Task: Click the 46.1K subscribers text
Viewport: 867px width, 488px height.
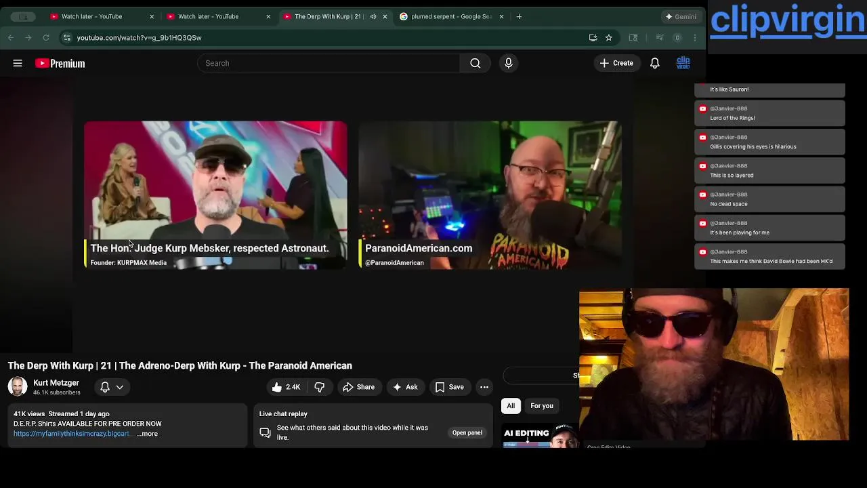Action: click(57, 392)
